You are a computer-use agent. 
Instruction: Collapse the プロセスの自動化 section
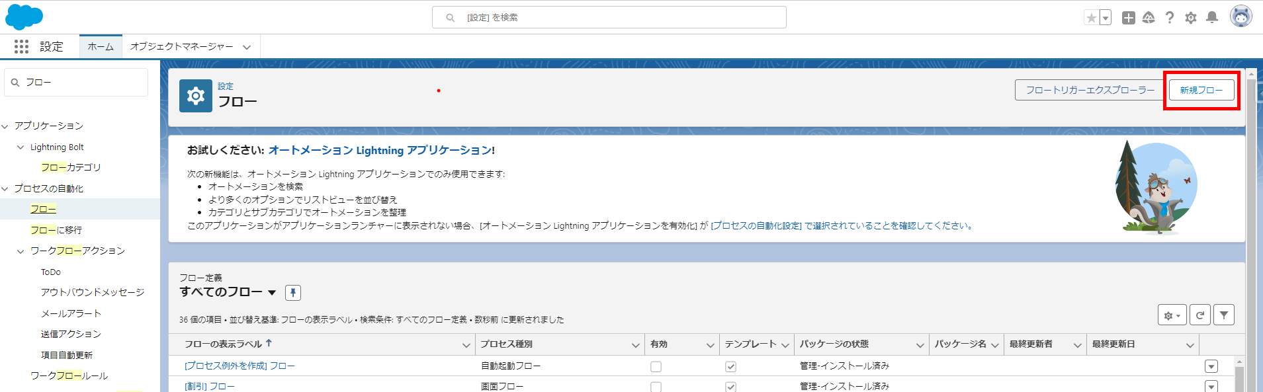[x=5, y=189]
